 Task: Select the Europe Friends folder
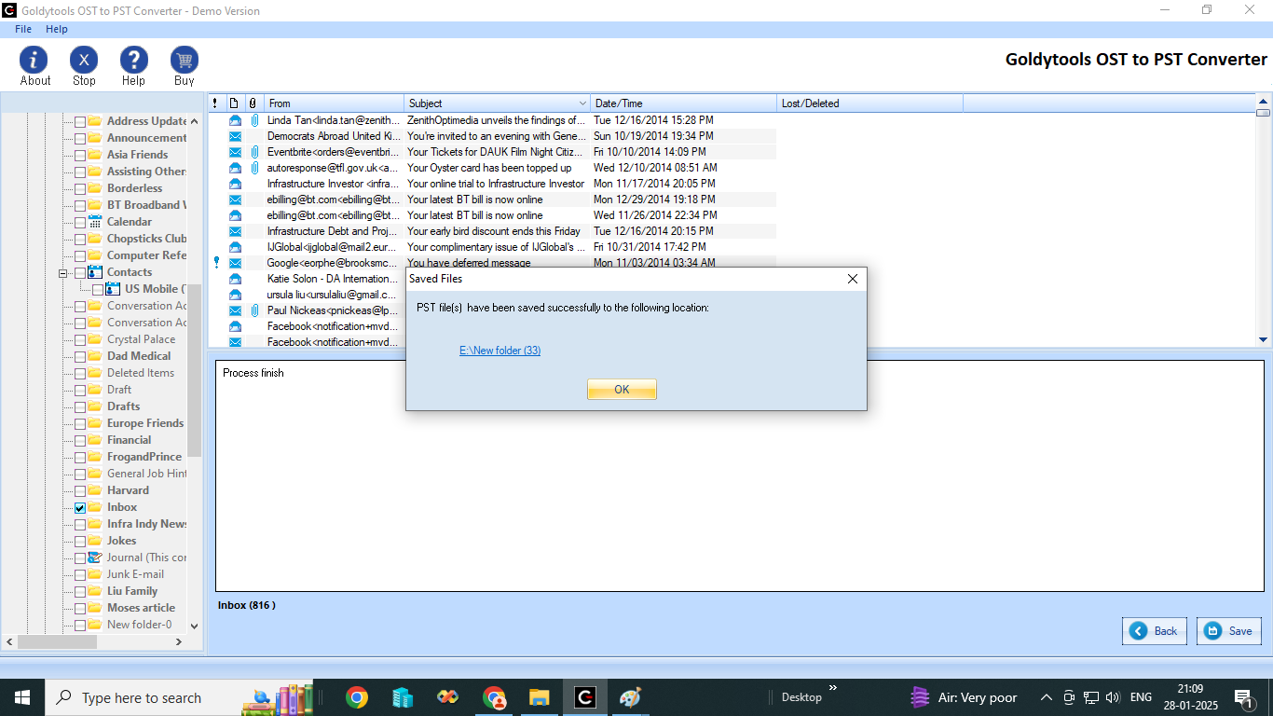(x=145, y=423)
